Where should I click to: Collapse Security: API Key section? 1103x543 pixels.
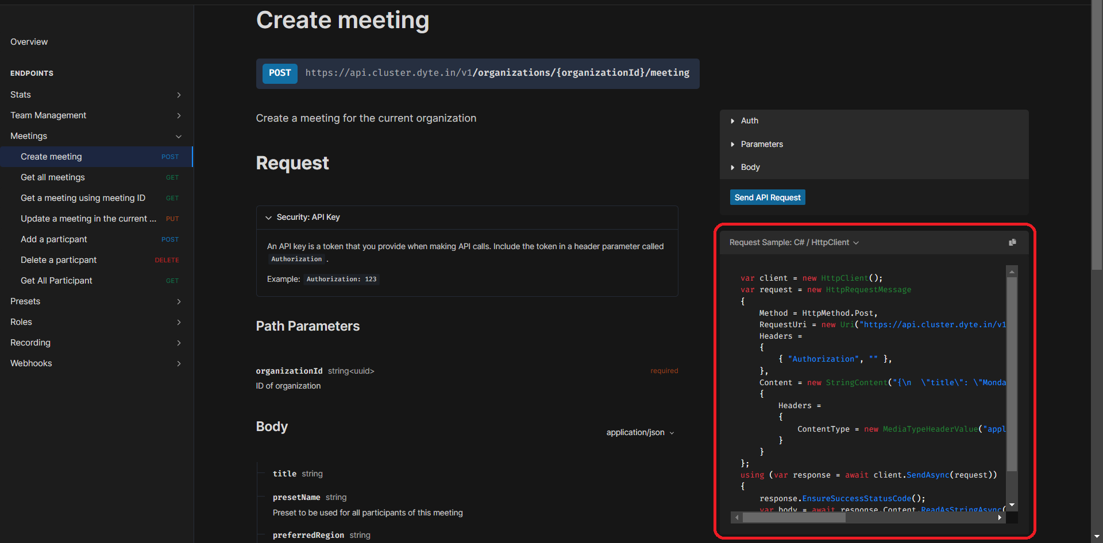(467, 217)
